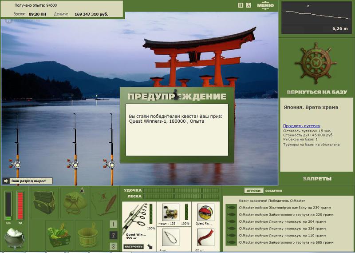This screenshot has height=253, width=355.
Task: Click the ЗАПРЕТЫ button
Action: click(x=317, y=179)
